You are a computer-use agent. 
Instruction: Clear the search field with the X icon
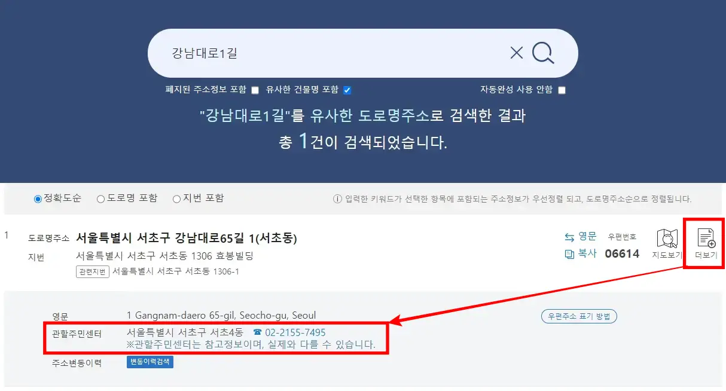pos(517,53)
